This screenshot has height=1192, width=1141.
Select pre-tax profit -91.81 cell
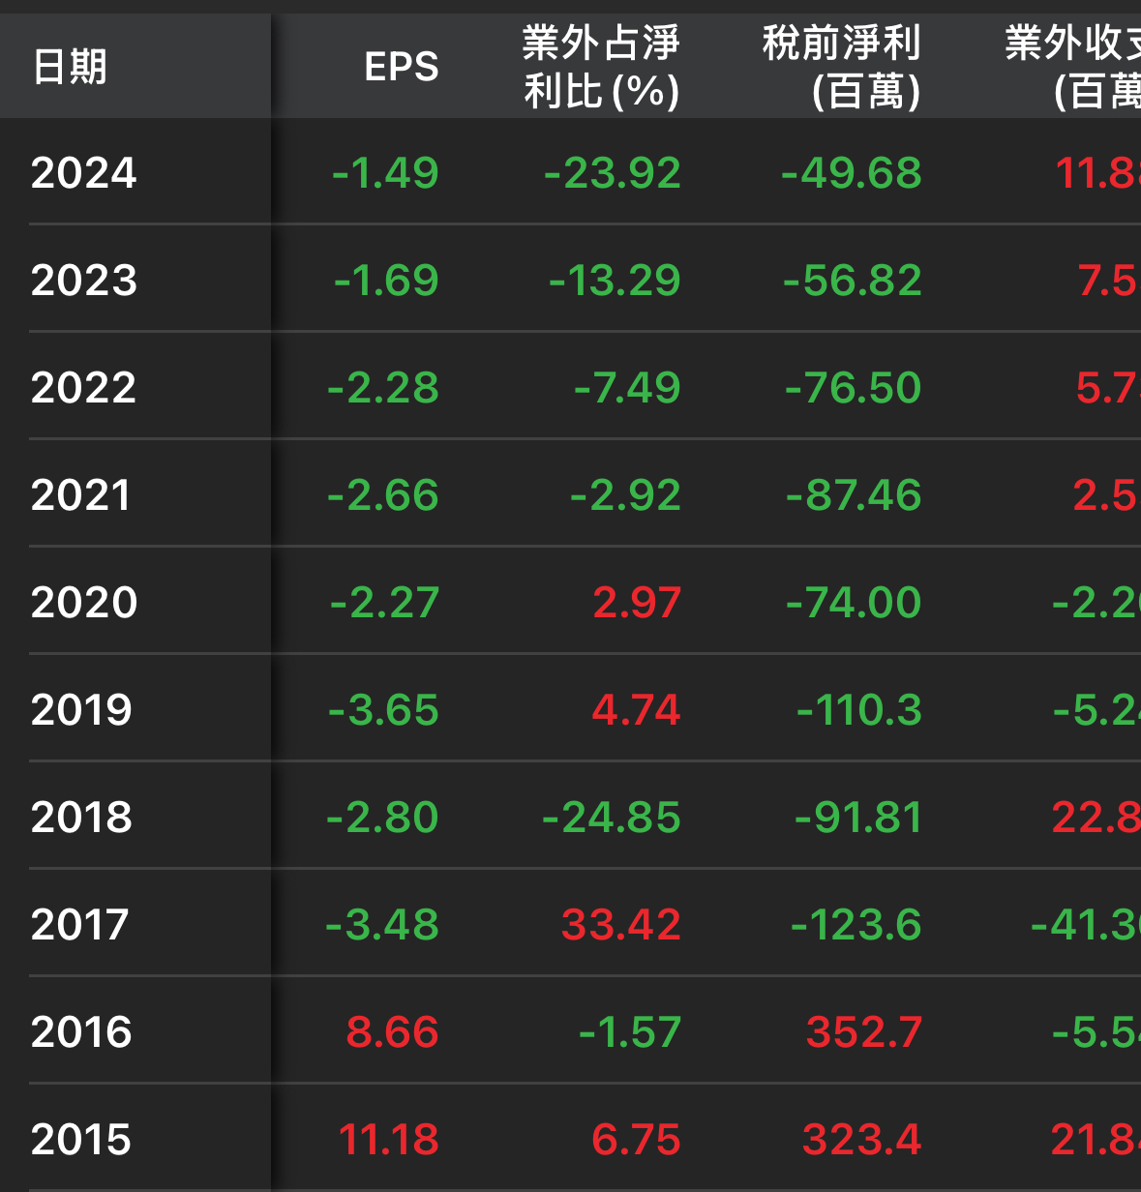(x=858, y=818)
